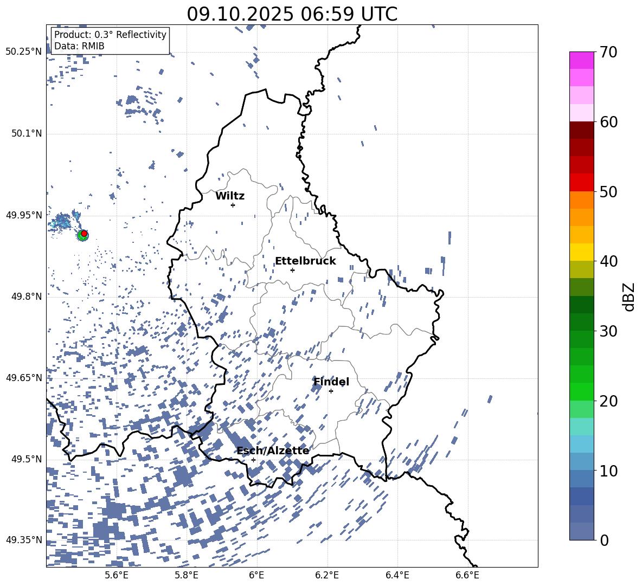Click the 49.8°N latitude label
The height and width of the screenshot is (586, 642).
[x=27, y=297]
